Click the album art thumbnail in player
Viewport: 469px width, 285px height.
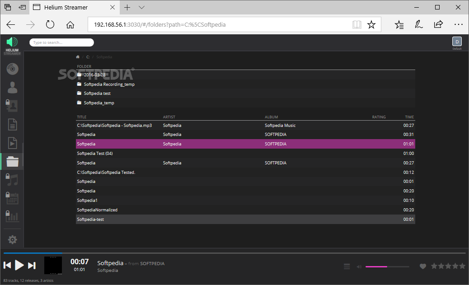[x=53, y=265]
